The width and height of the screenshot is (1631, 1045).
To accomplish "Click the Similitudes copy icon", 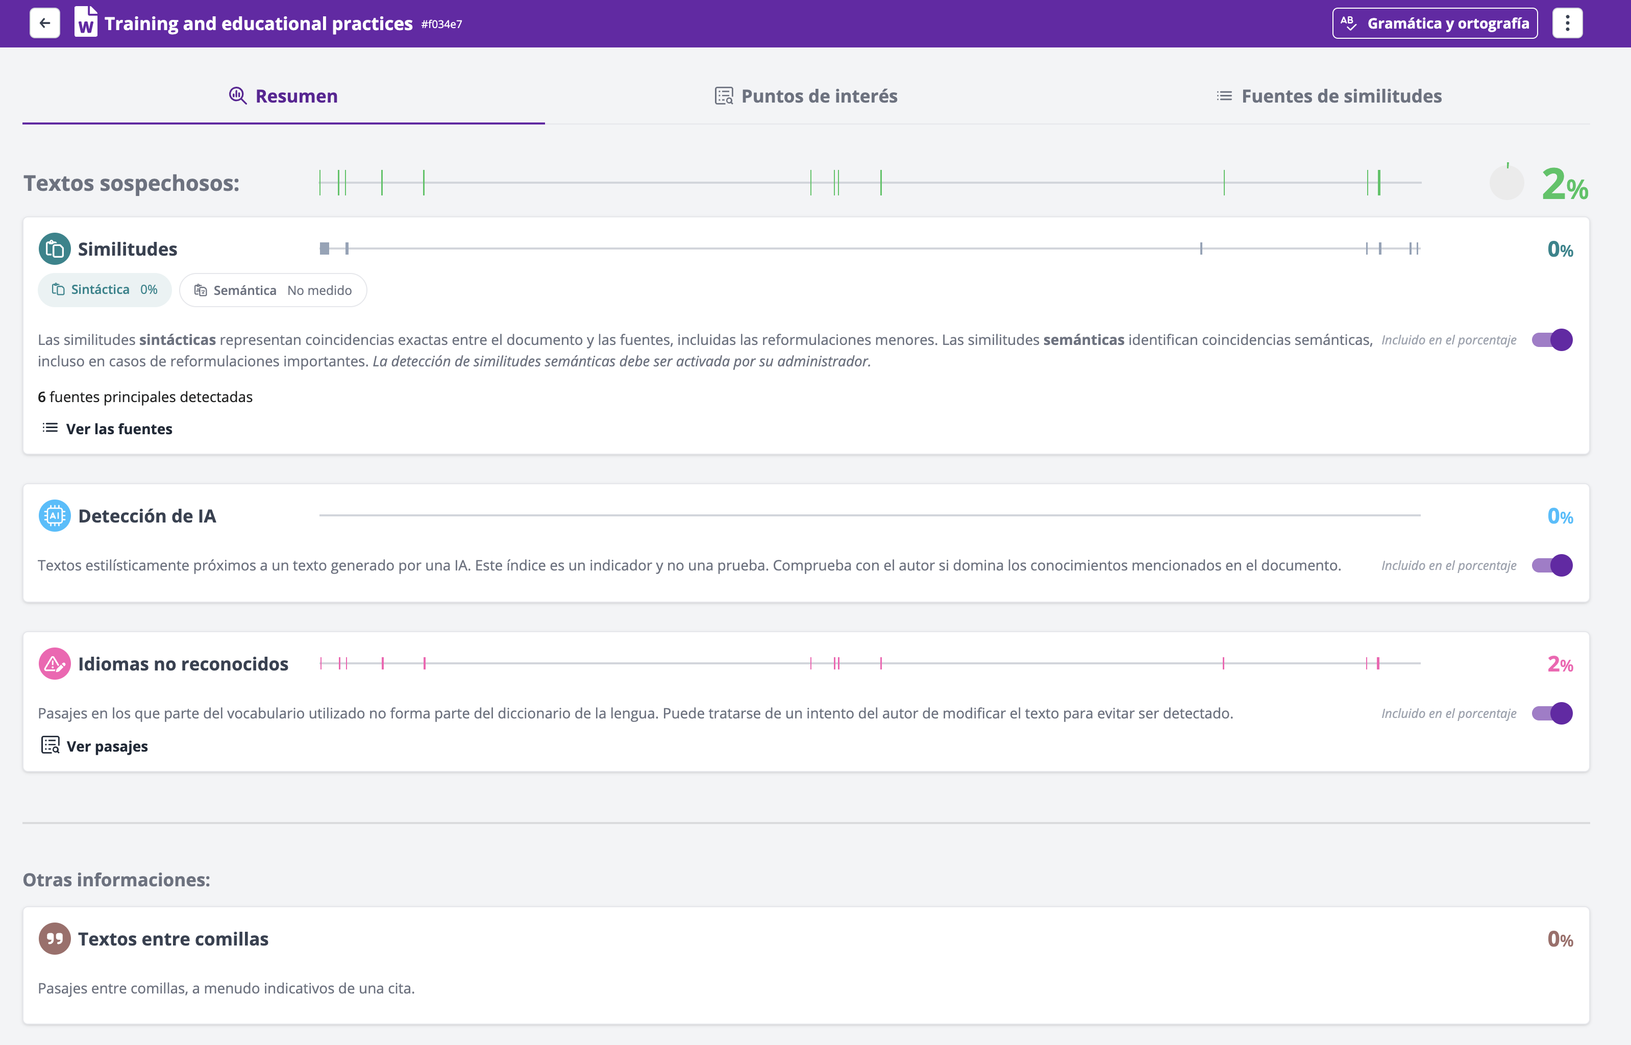I will tap(54, 249).
